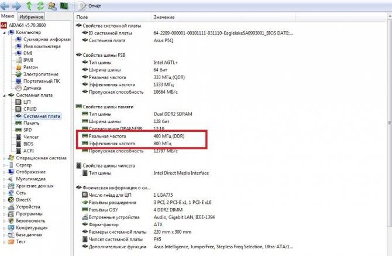The width and height of the screenshot is (392, 256).
Task: Click the Поле column header
Action: (82, 17)
